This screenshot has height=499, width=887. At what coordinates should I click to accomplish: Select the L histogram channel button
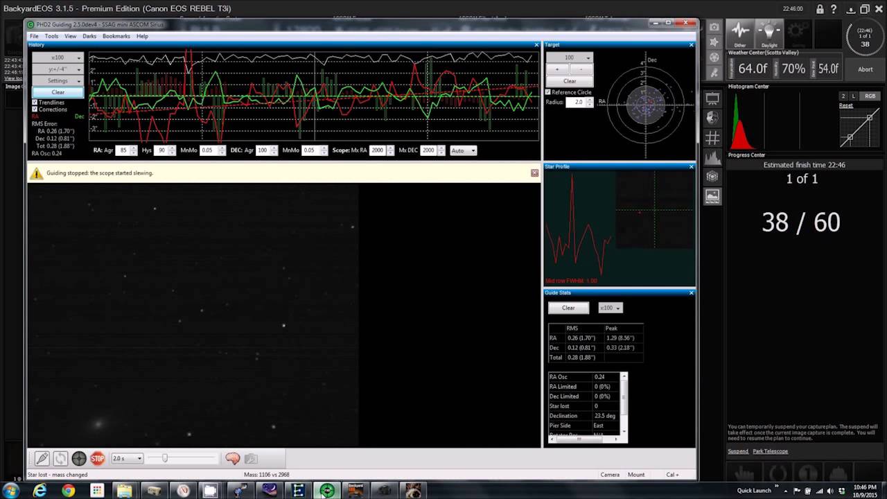pos(853,96)
